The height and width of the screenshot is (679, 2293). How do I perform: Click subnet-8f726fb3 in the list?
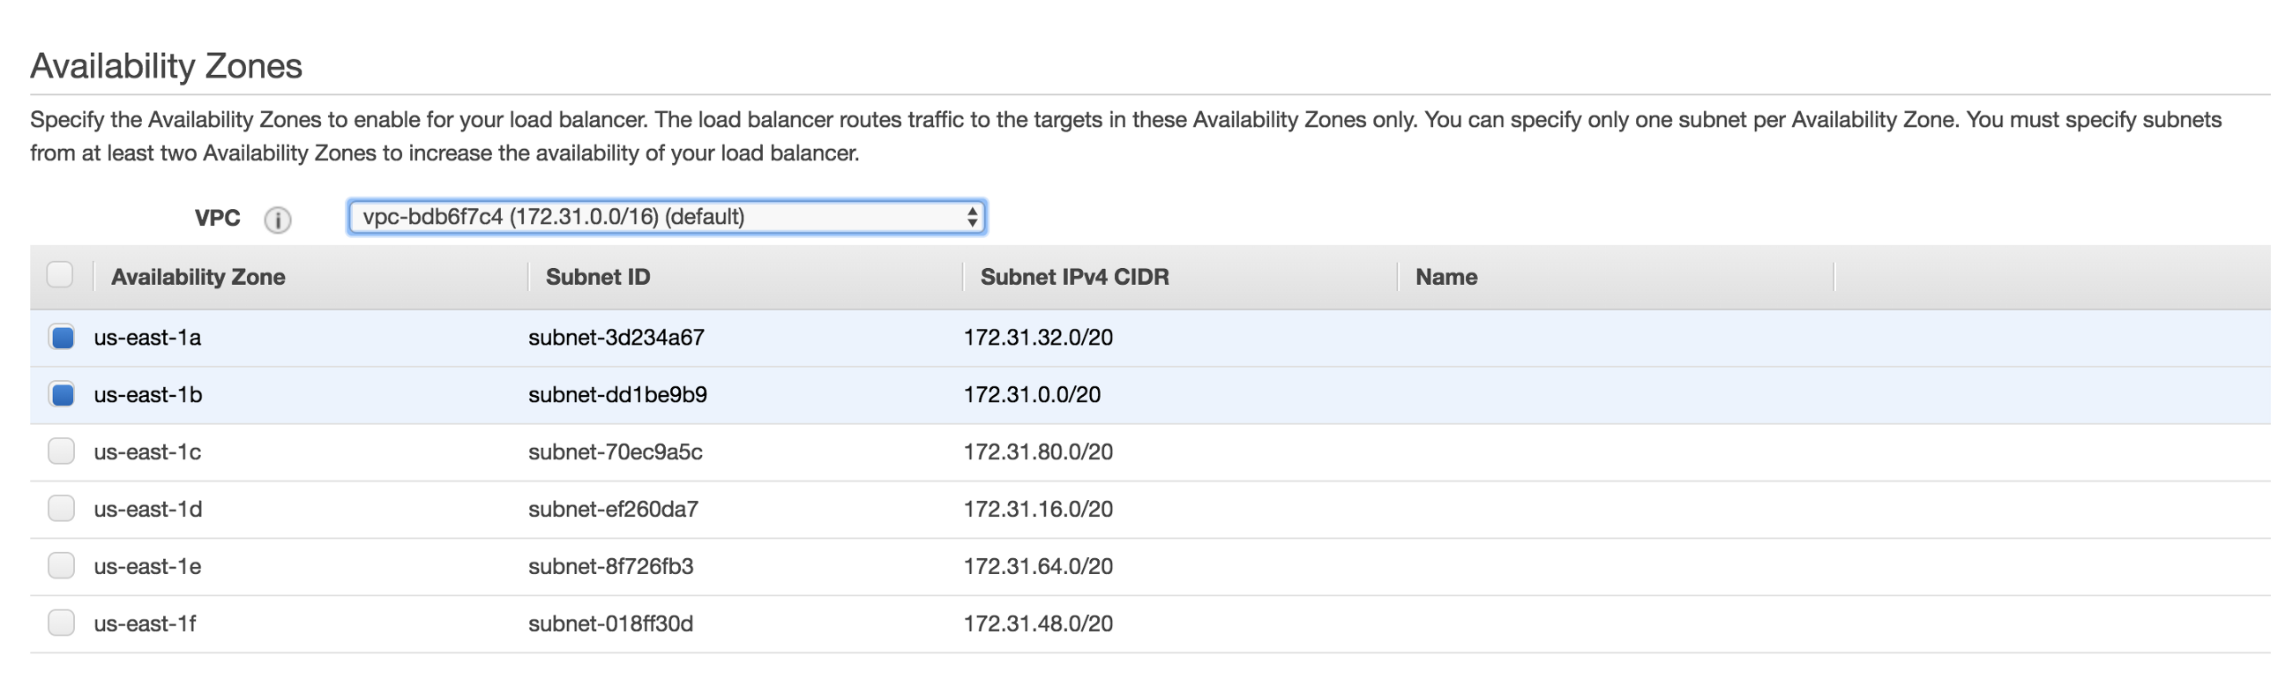[610, 566]
